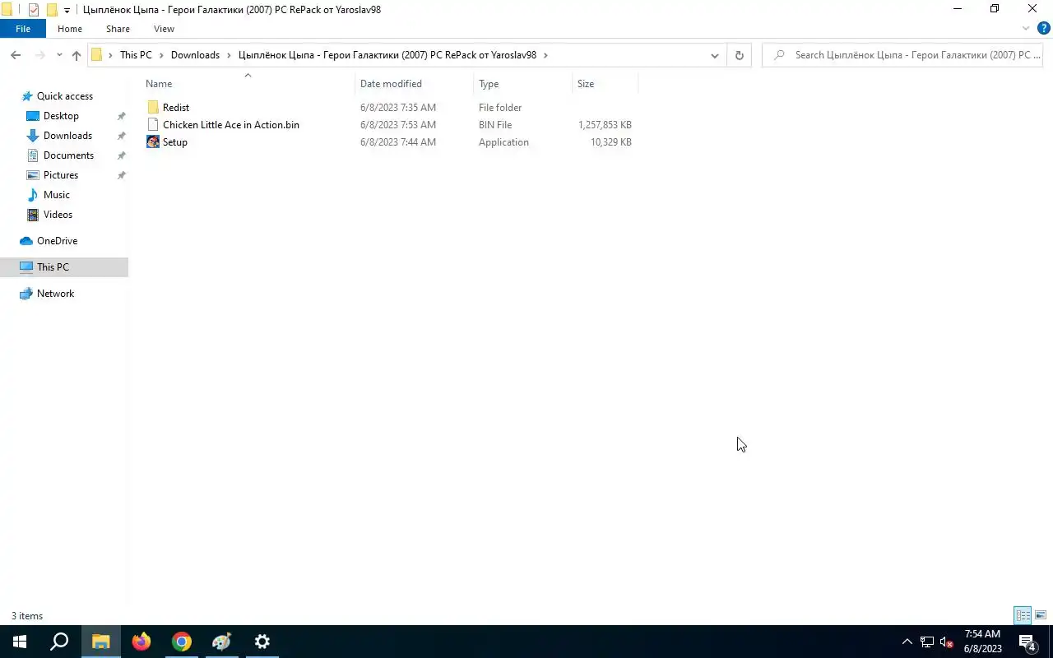Click the folder icon in address bar
Image resolution: width=1053 pixels, height=658 pixels.
[x=96, y=55]
